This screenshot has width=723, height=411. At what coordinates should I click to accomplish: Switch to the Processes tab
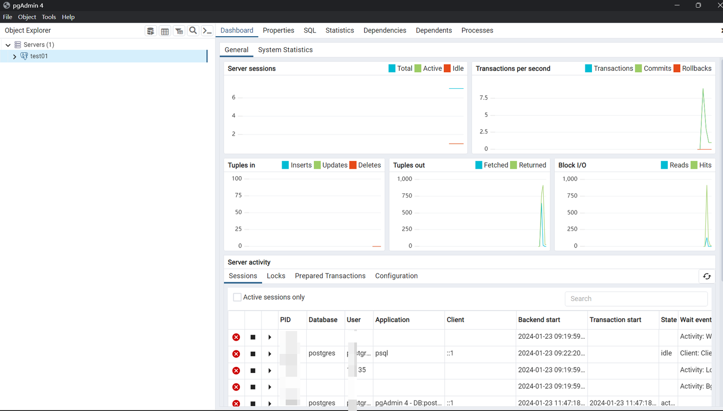point(477,30)
